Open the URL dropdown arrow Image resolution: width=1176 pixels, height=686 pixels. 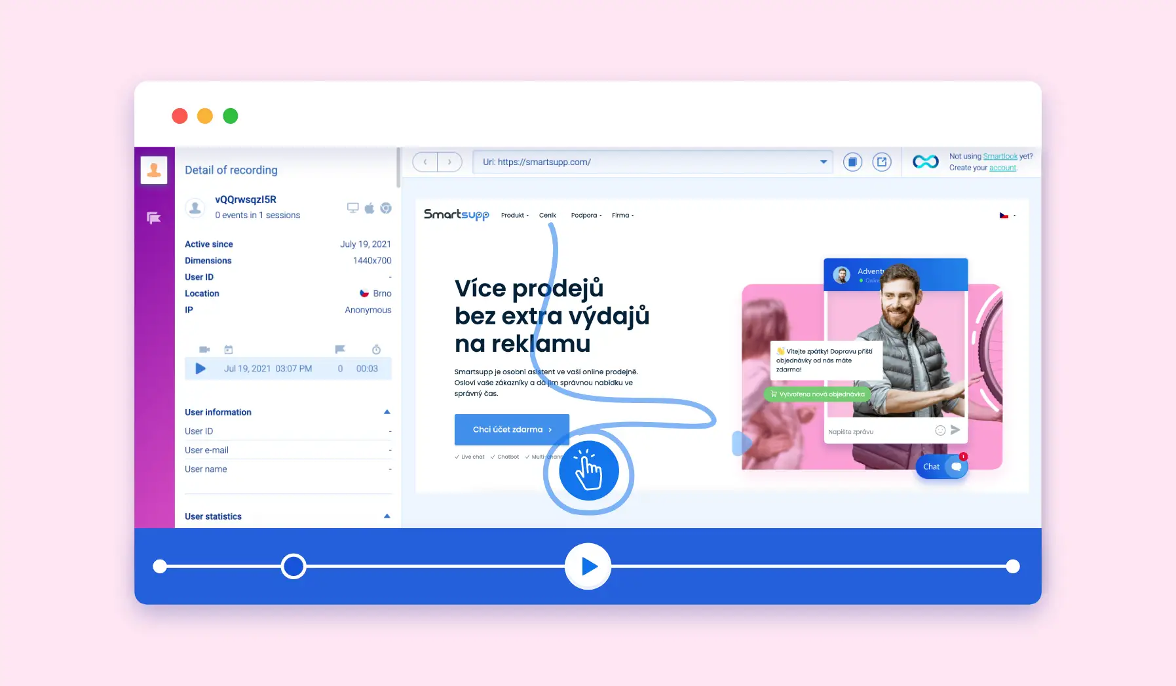(824, 162)
